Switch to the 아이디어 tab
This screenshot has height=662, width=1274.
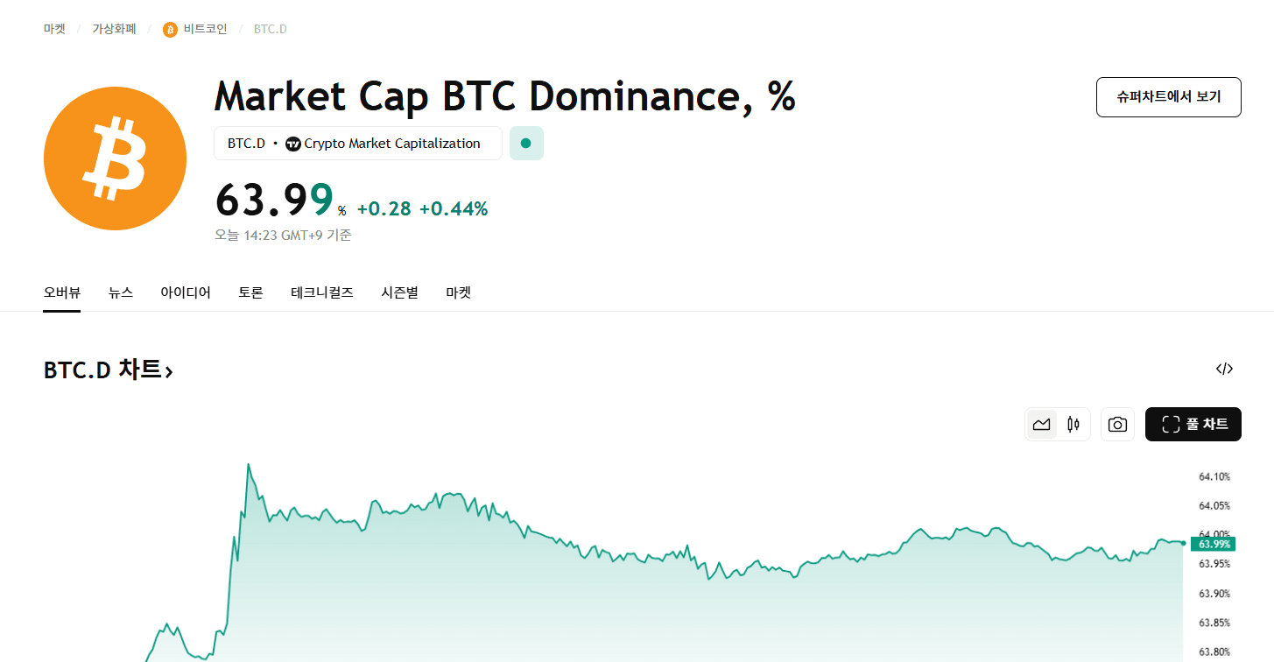click(x=186, y=292)
